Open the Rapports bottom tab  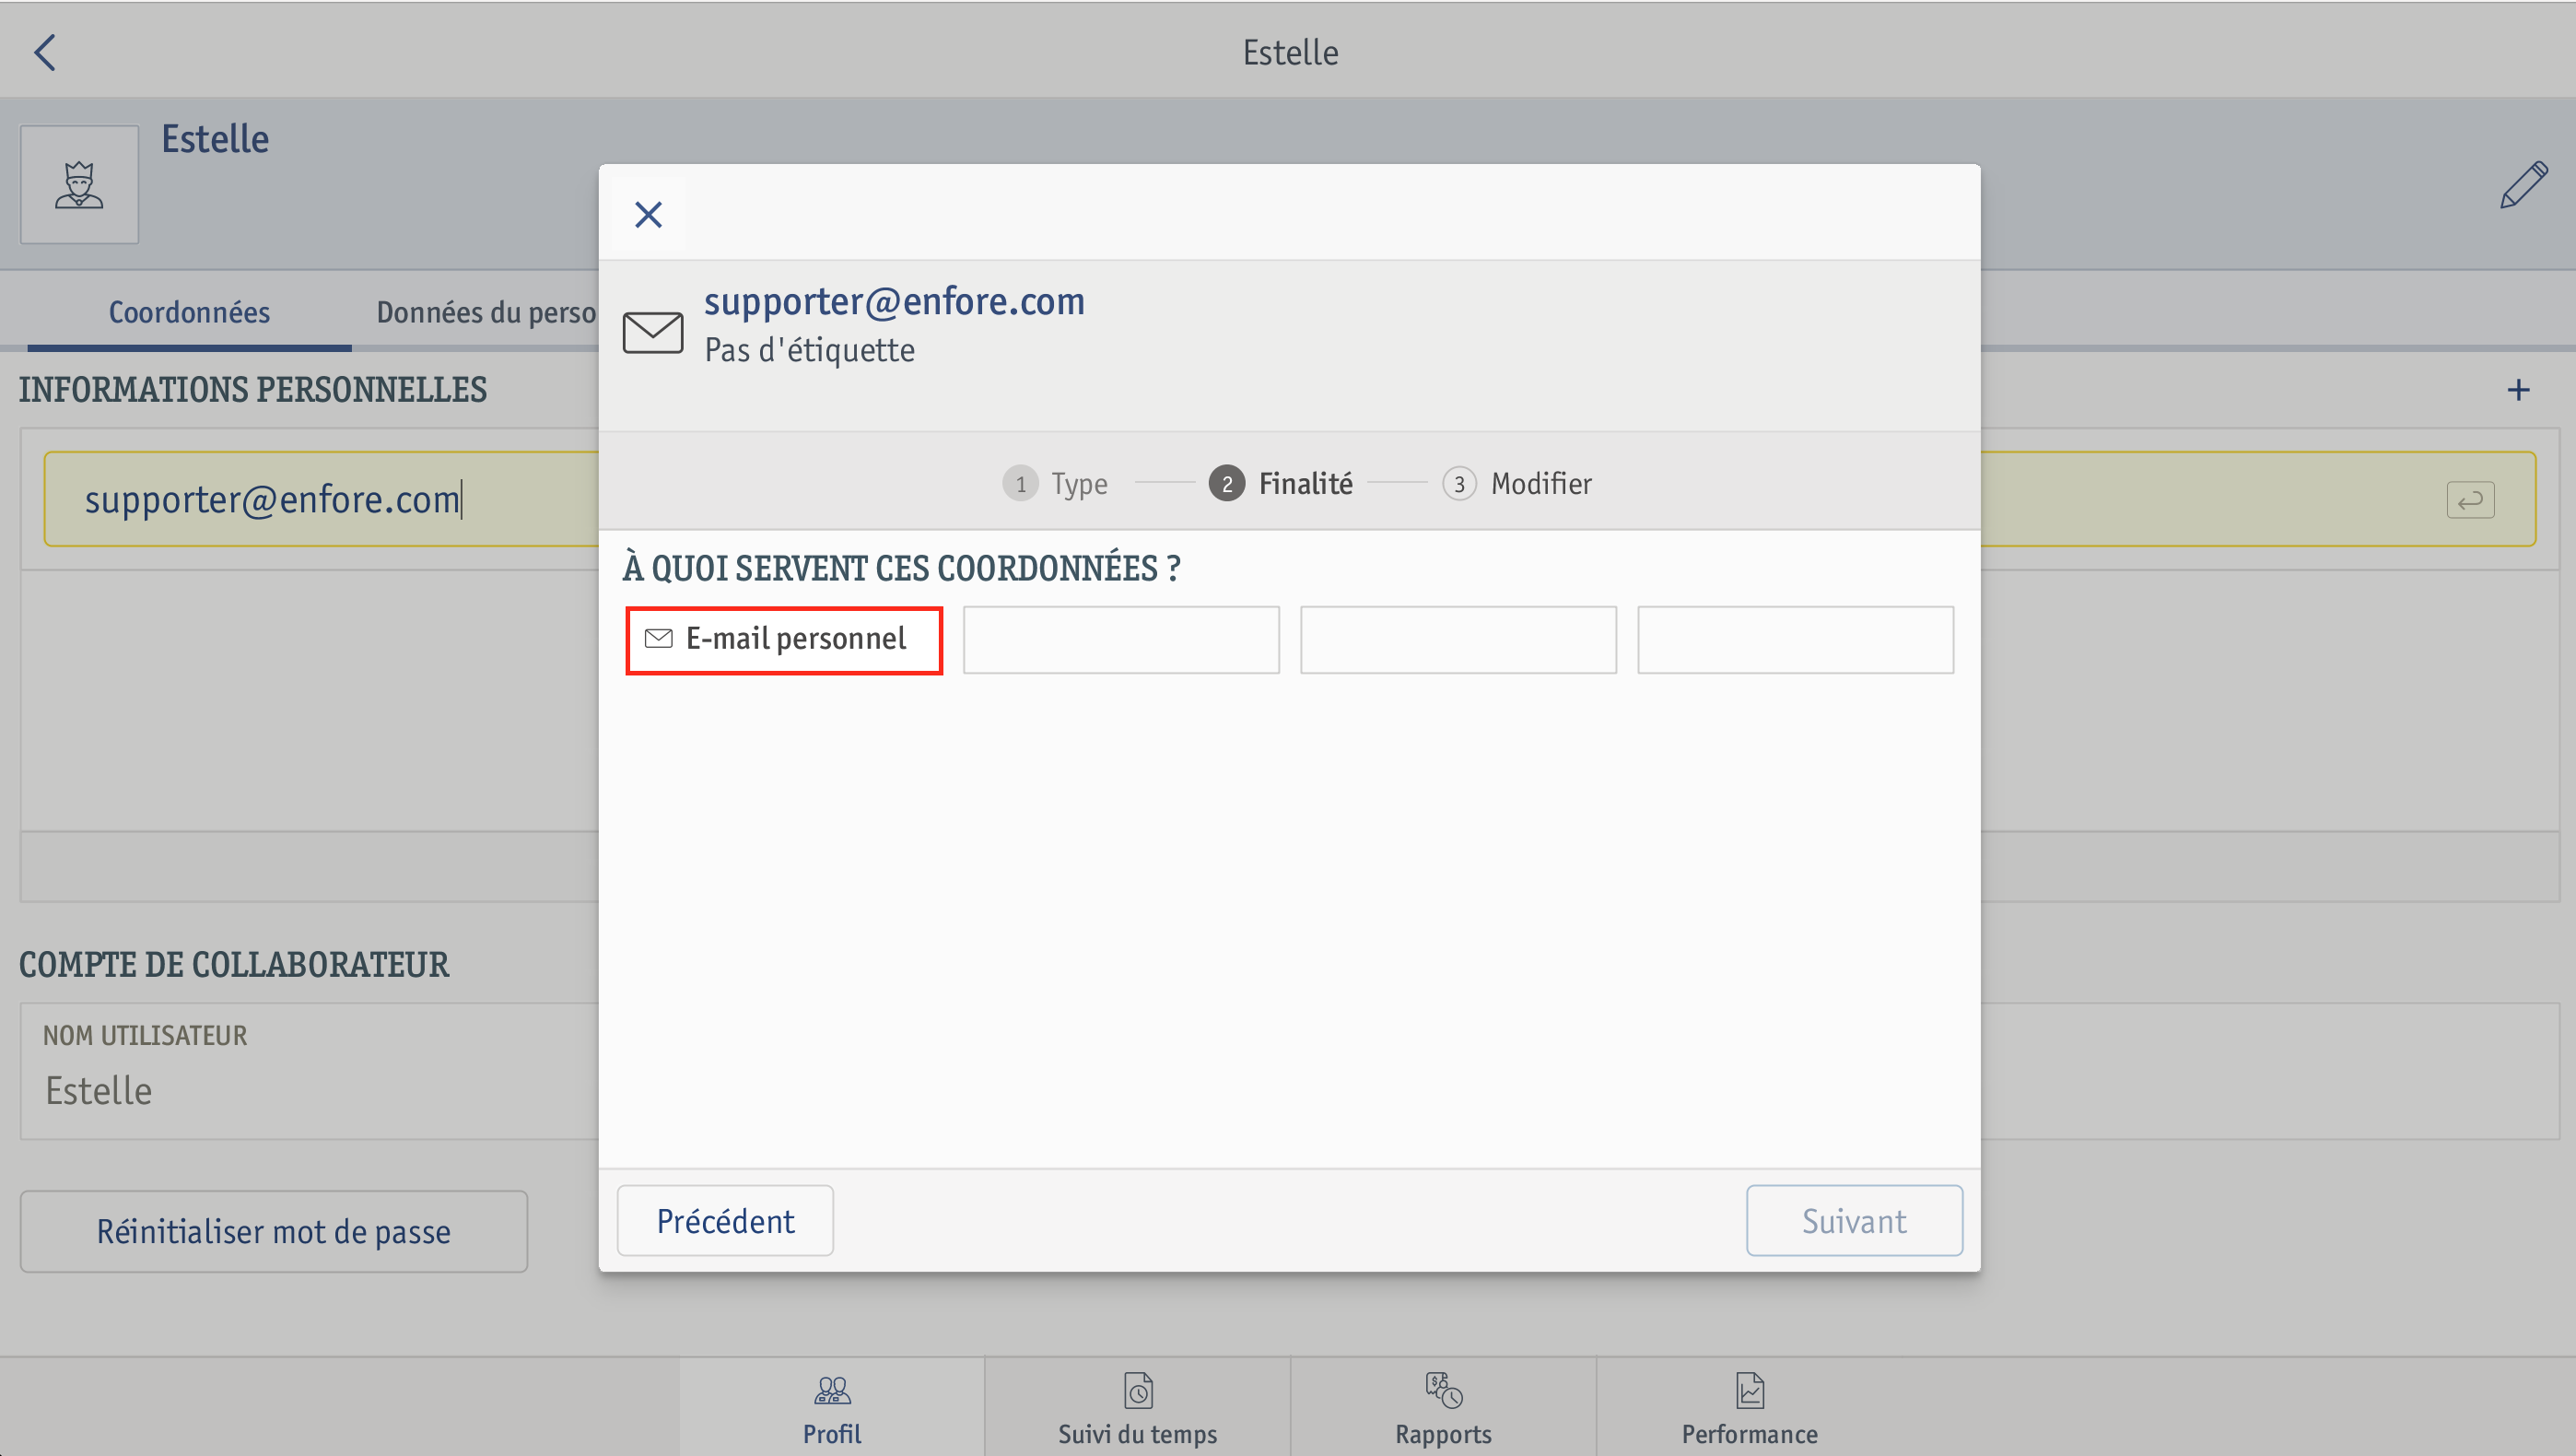pos(1443,1408)
